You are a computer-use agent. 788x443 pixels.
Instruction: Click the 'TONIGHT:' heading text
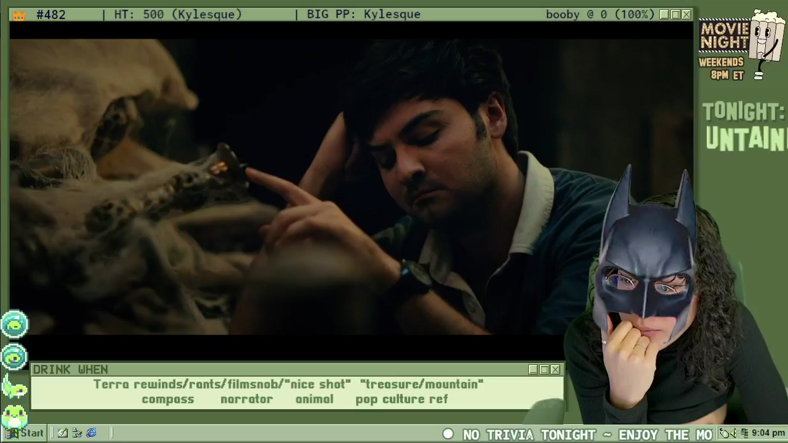744,112
